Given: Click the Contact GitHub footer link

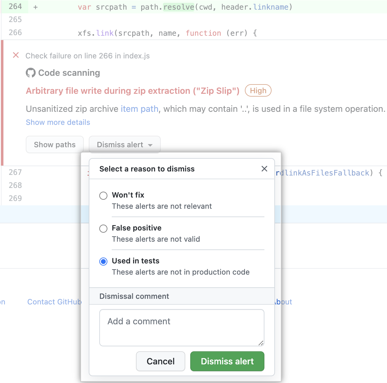Looking at the screenshot, I should tap(55, 302).
